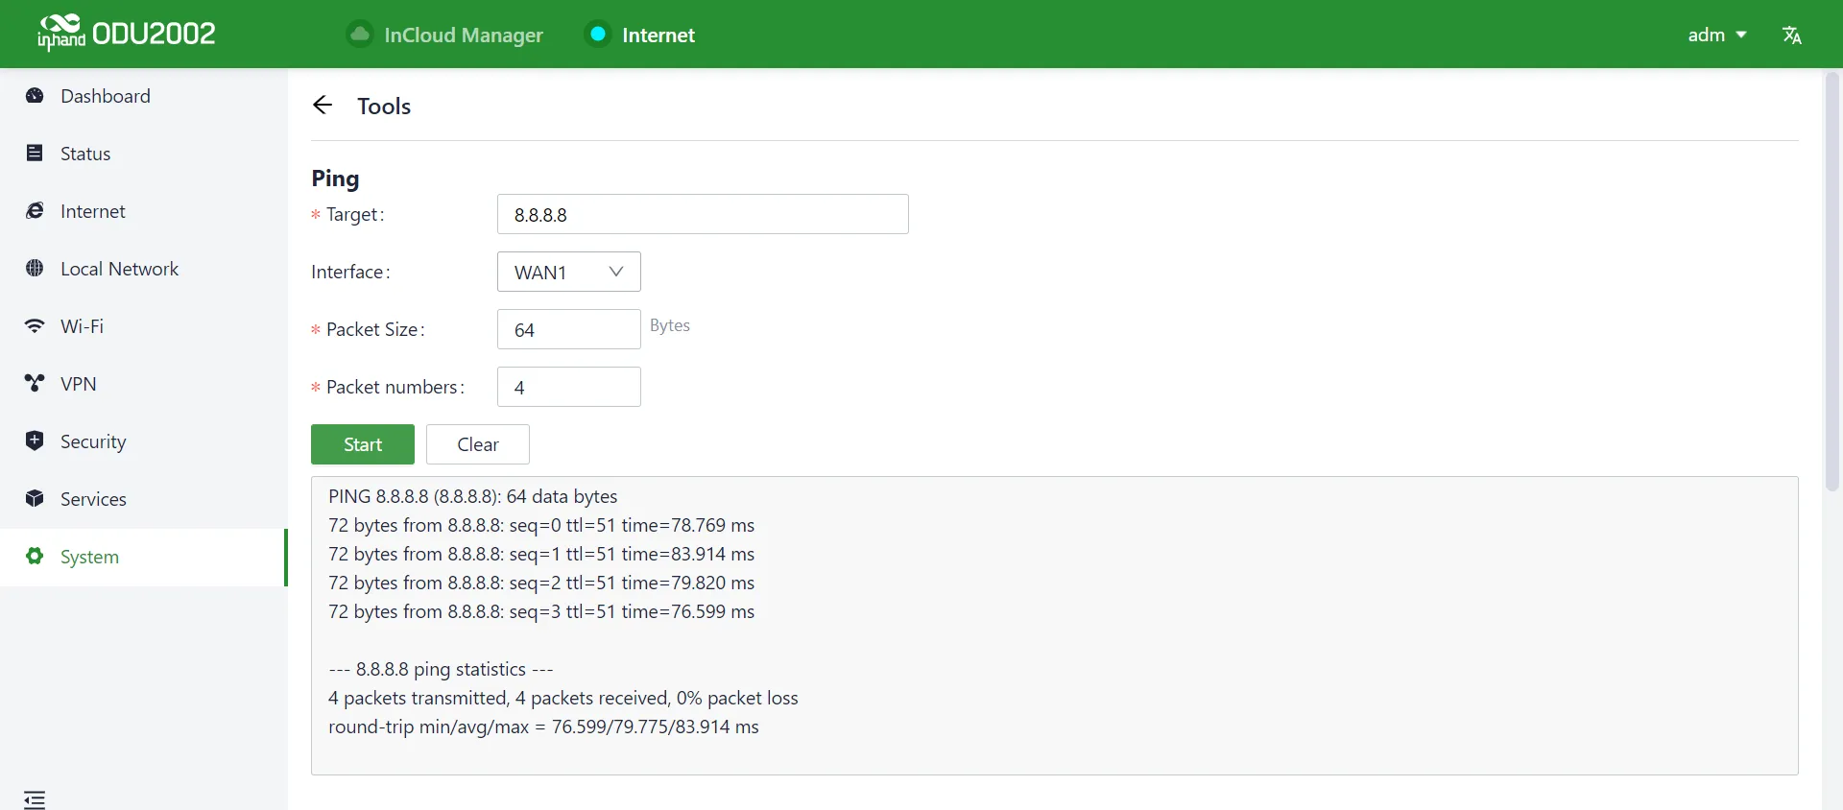Open the adm user dropdown menu
The width and height of the screenshot is (1843, 810).
(1717, 35)
